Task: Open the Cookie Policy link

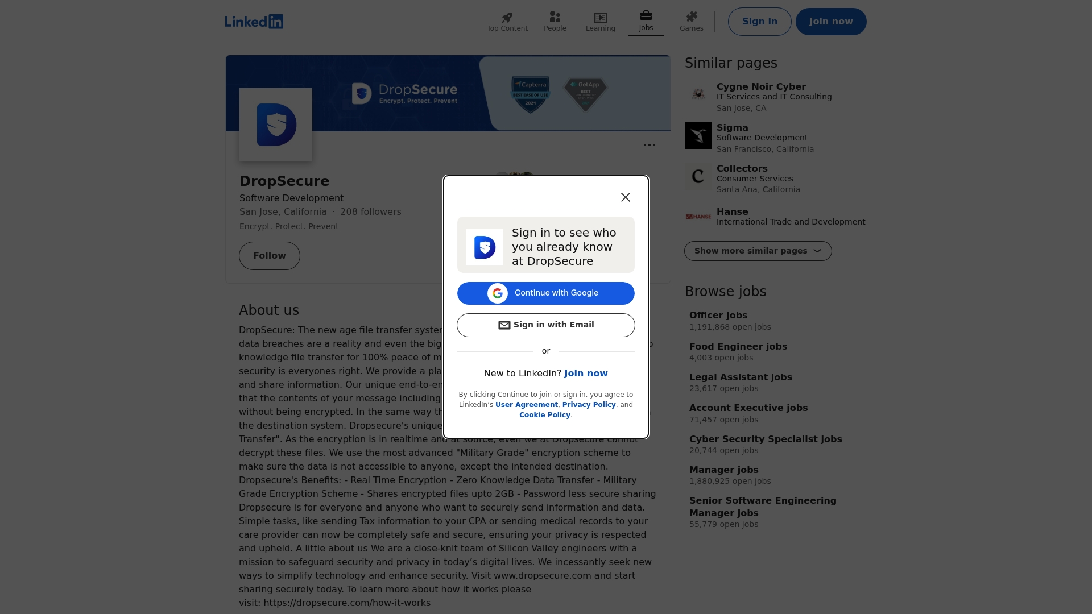Action: 545,415
